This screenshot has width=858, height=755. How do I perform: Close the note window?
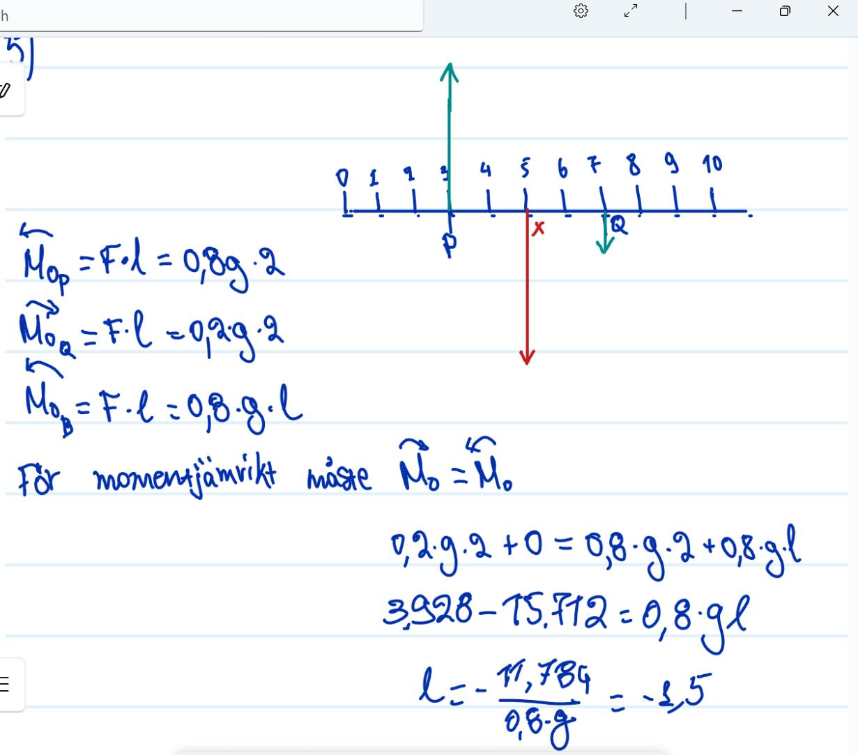point(833,11)
